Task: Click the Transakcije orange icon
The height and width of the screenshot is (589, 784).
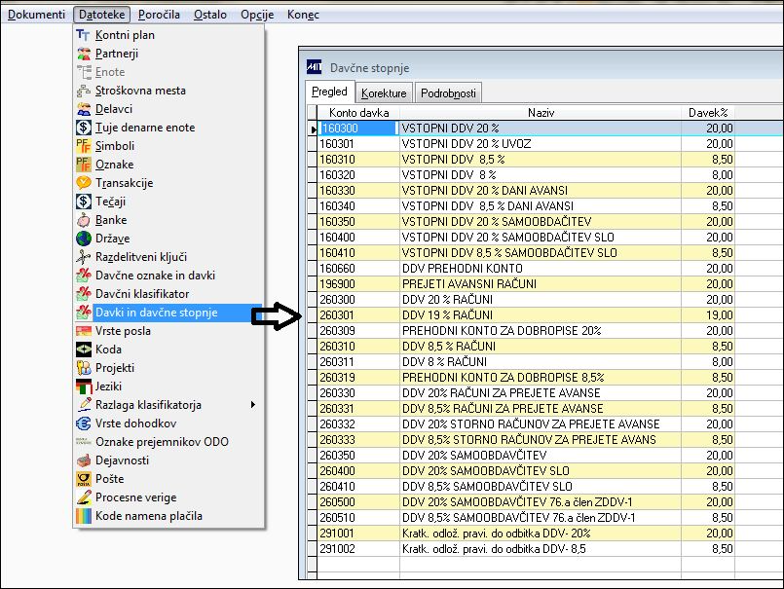Action: click(83, 183)
